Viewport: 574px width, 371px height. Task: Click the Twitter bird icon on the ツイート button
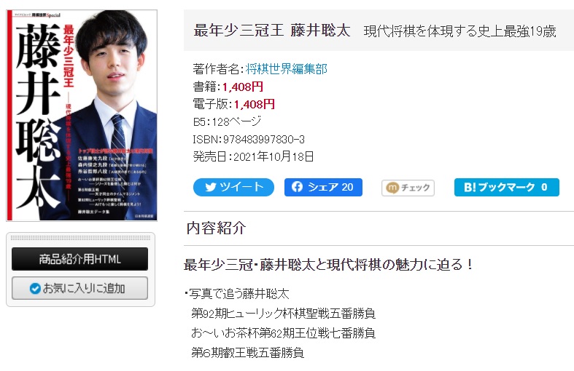tap(211, 188)
